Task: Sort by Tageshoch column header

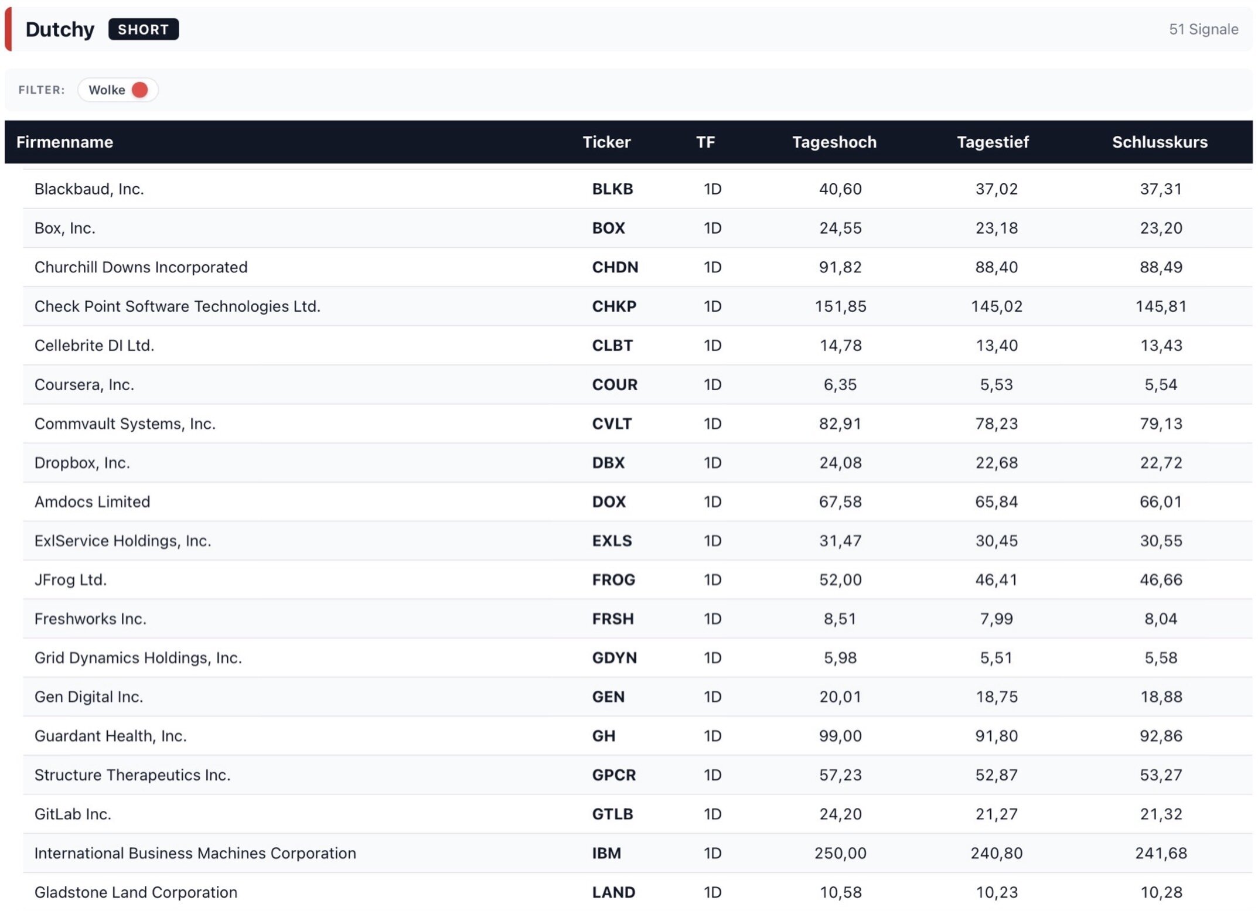Action: point(834,142)
